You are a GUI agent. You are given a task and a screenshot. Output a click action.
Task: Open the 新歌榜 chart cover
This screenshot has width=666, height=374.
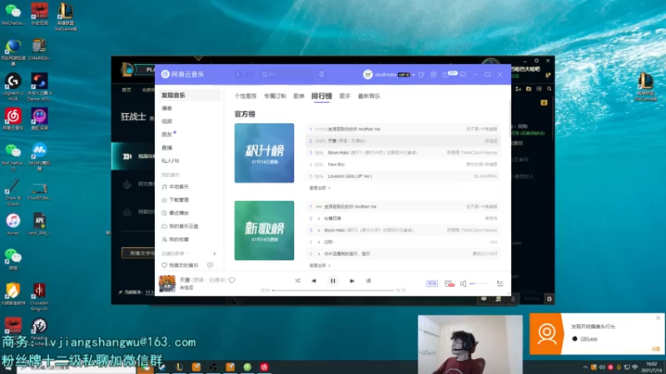tap(264, 230)
